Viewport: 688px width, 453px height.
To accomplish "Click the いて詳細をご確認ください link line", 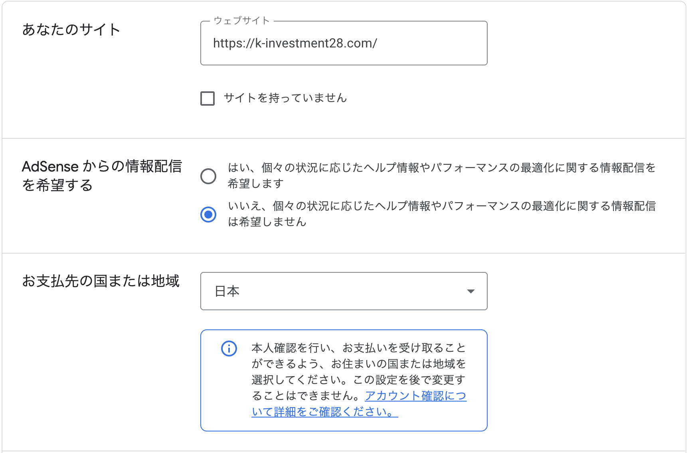I will pyautogui.click(x=325, y=412).
